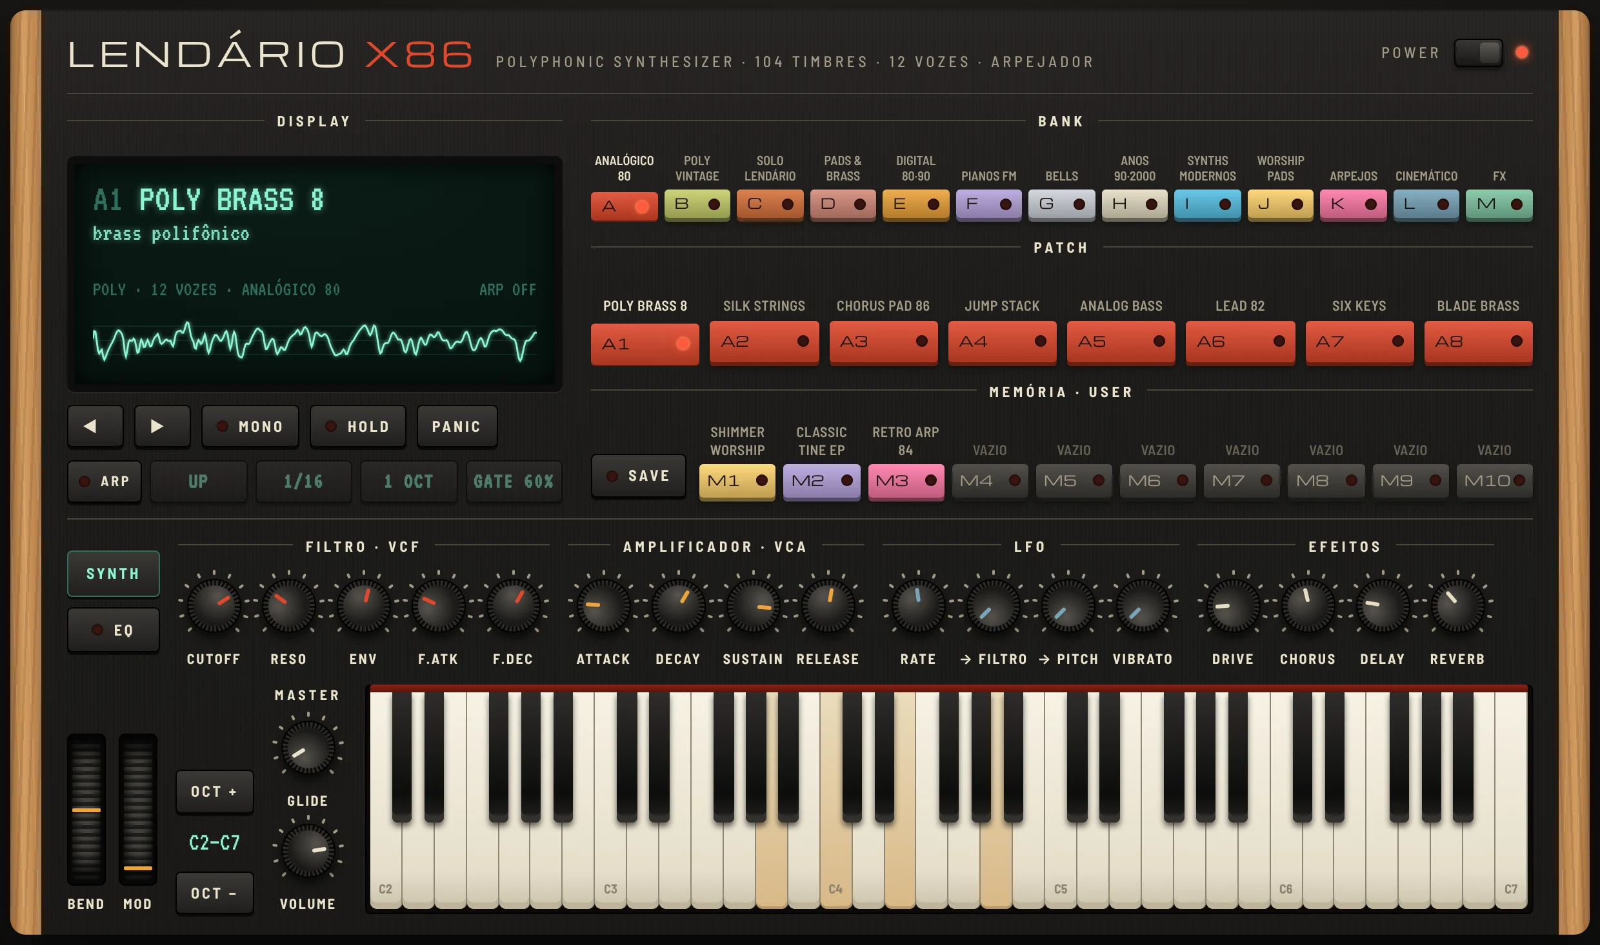Shift keyboard down with OCT -
The height and width of the screenshot is (945, 1600).
[215, 893]
